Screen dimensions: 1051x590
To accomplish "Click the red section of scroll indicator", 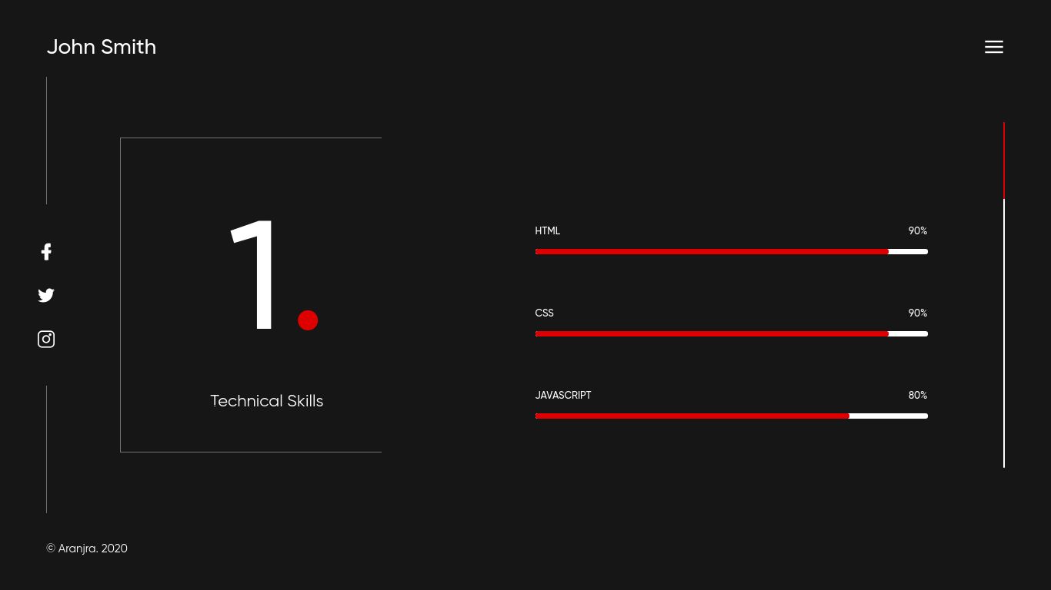I will point(1004,160).
